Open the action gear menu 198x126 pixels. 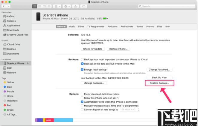(x=67, y=6)
